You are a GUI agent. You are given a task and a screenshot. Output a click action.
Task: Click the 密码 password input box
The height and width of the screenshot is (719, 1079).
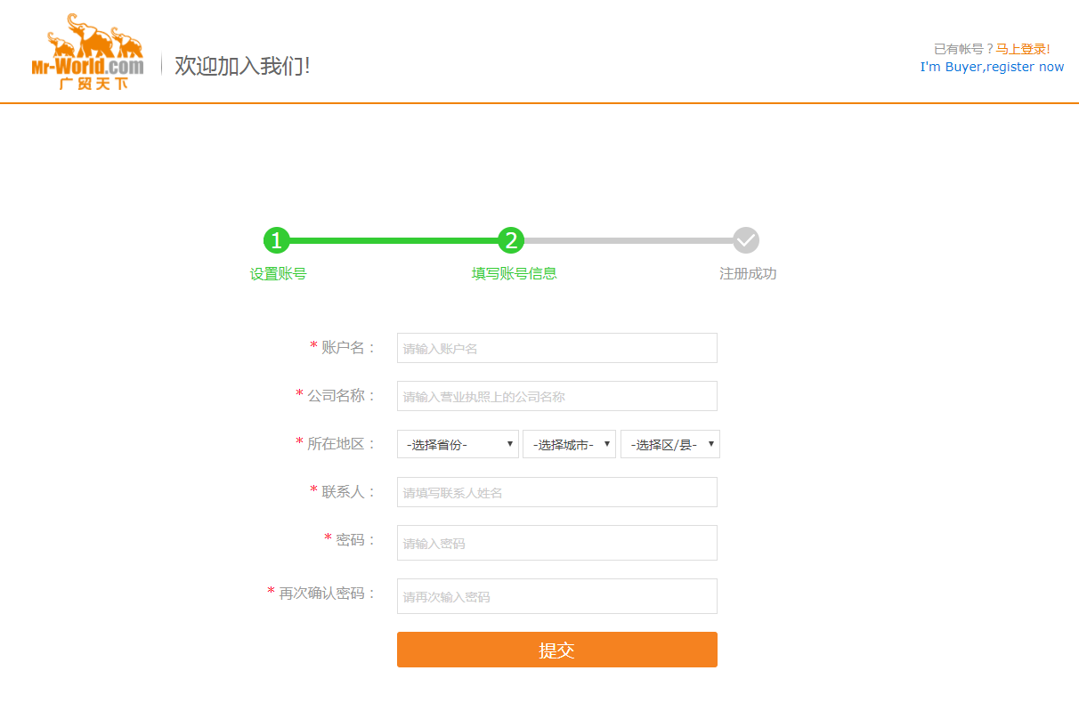556,543
